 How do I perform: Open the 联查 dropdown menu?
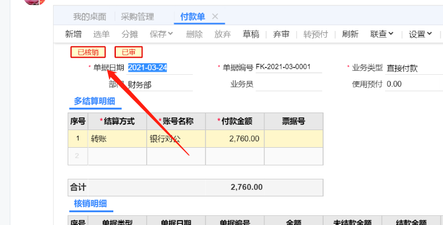(x=381, y=34)
